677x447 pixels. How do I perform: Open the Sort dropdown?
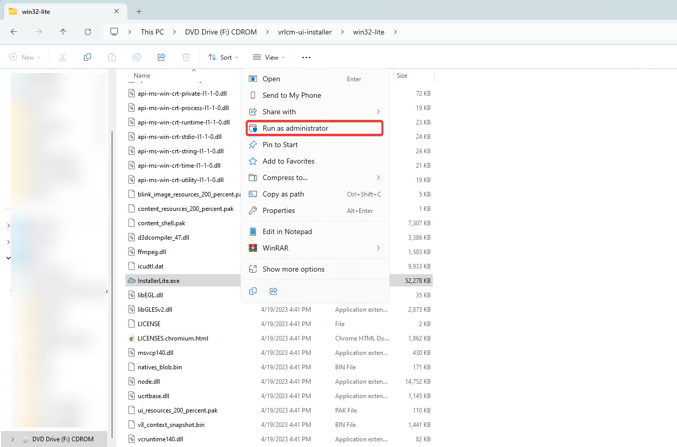tap(224, 58)
